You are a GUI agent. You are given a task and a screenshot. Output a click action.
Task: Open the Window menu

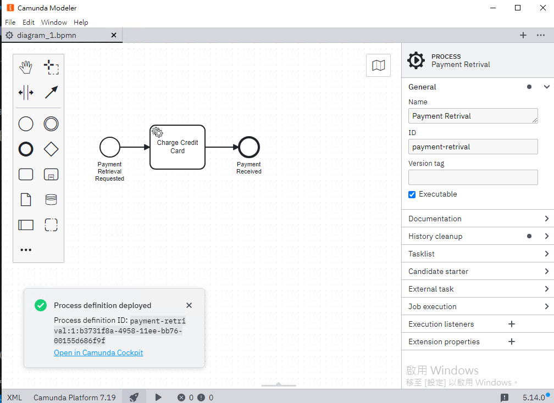pyautogui.click(x=54, y=22)
